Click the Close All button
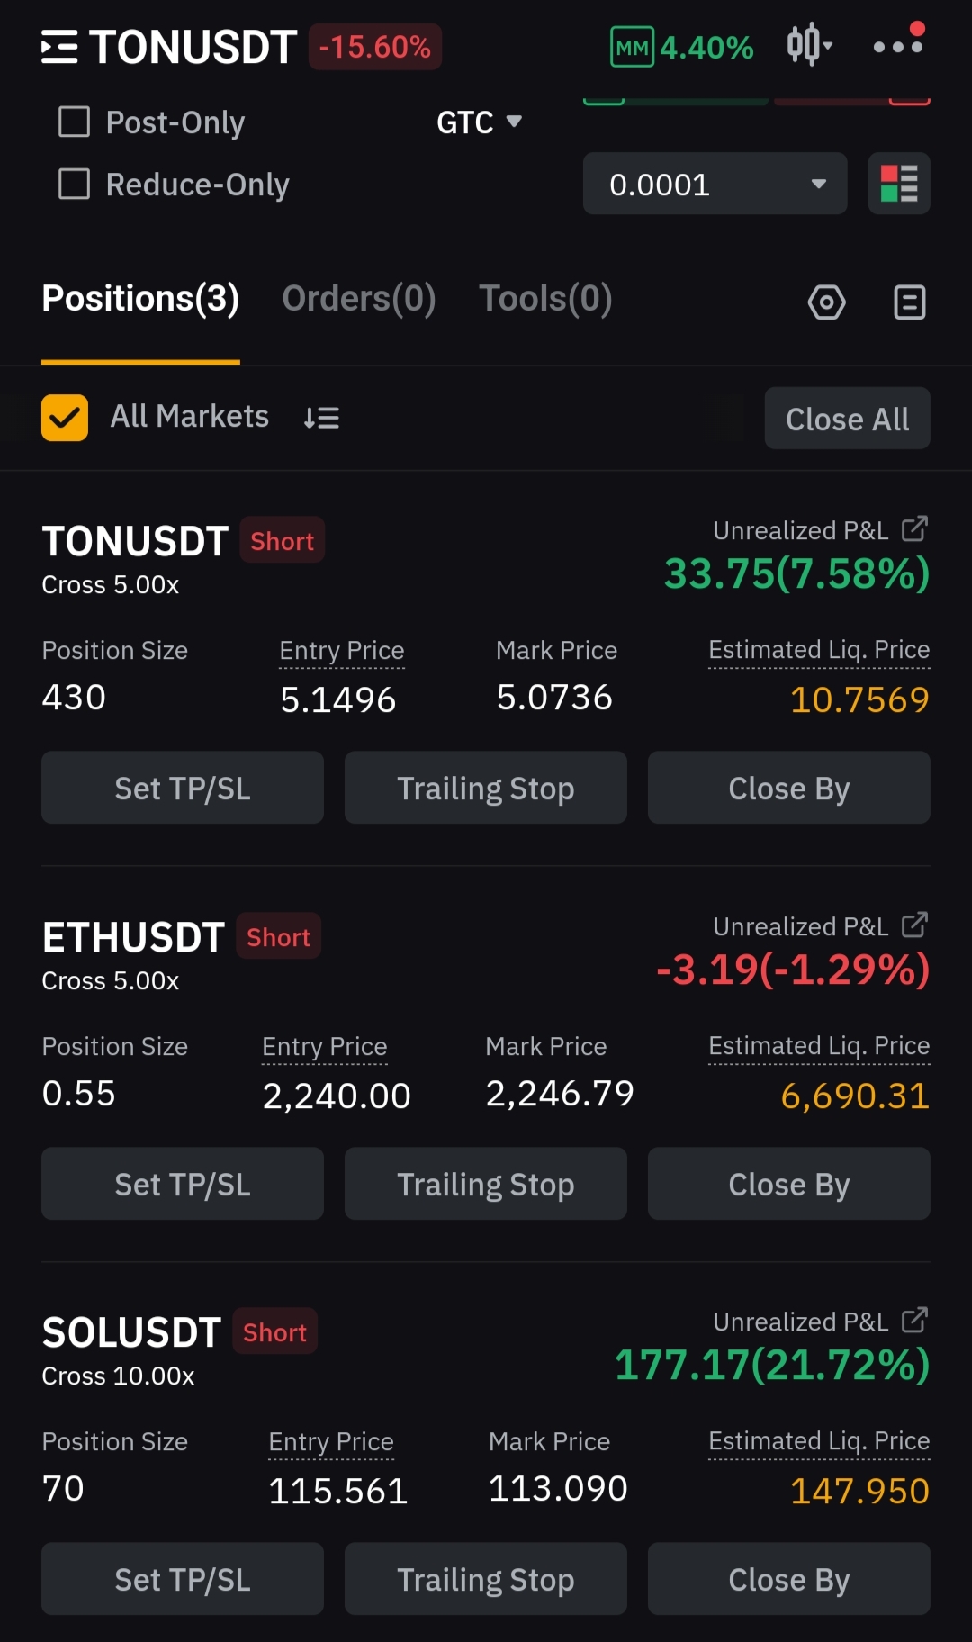972x1642 pixels. coord(848,419)
